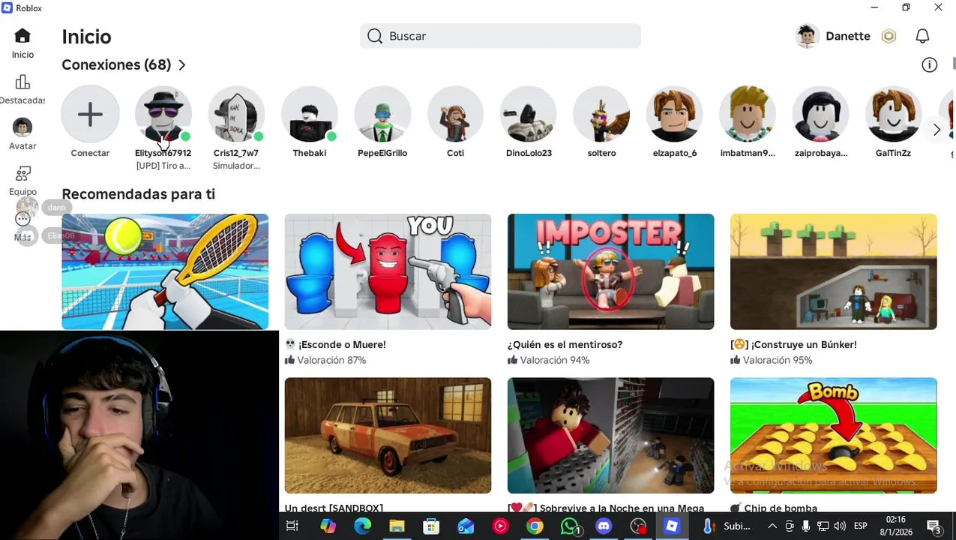This screenshot has width=956, height=540.
Task: Open the bunker game thumbnail
Action: pyautogui.click(x=833, y=271)
